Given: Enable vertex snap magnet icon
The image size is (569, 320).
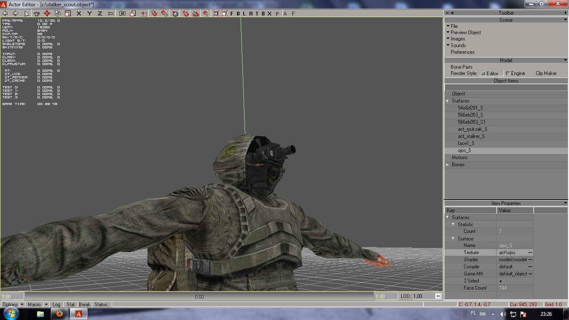Looking at the screenshot, I should click(186, 13).
